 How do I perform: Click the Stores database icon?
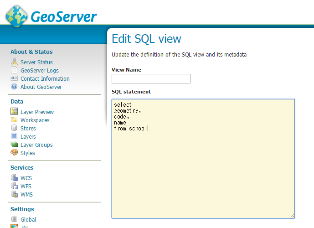point(14,129)
